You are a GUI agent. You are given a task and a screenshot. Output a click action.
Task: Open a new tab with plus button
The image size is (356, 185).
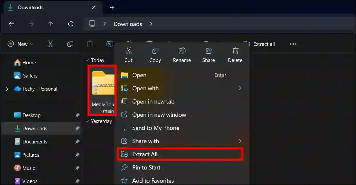112,8
